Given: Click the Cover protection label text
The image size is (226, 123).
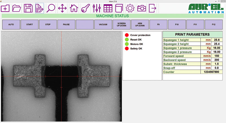Looking at the screenshot, I should click(140, 35).
